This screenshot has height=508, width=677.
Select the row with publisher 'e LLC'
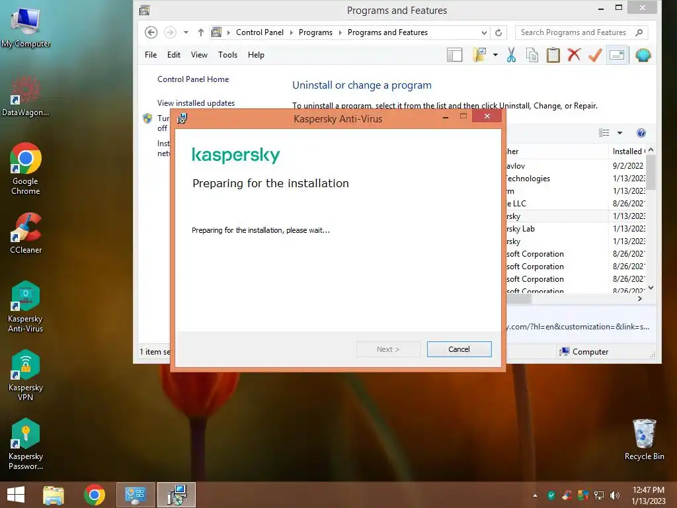pyautogui.click(x=576, y=204)
